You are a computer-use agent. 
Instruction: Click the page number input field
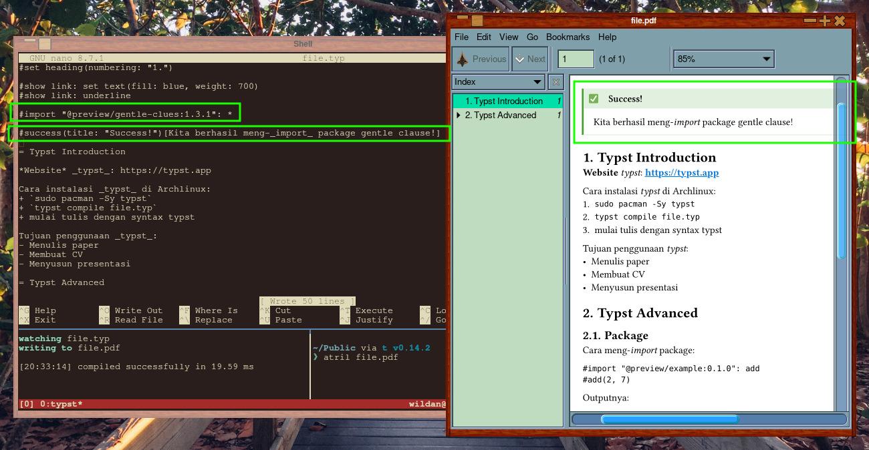click(576, 59)
